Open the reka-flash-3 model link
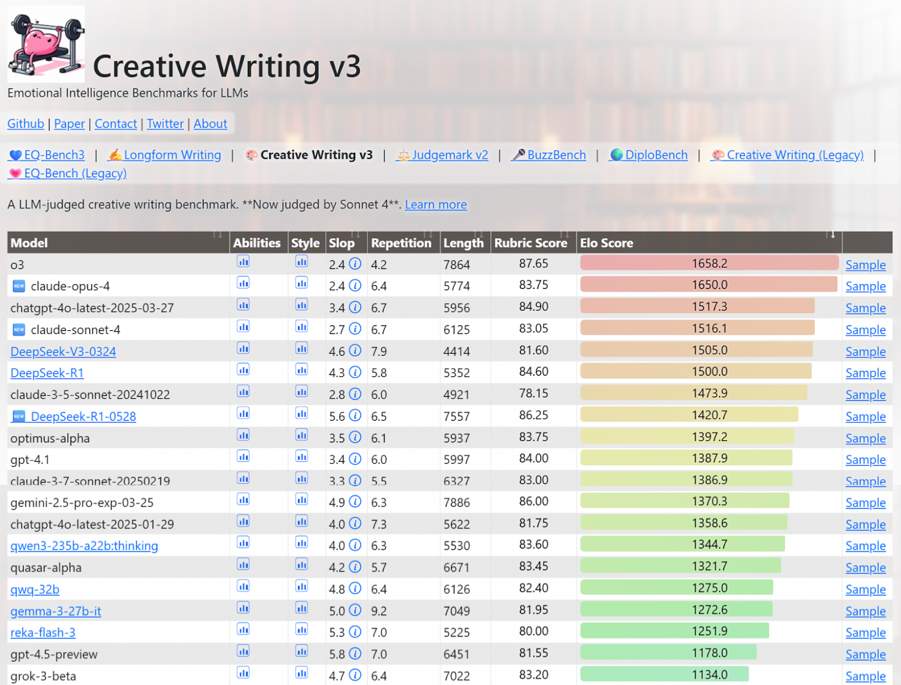This screenshot has width=901, height=685. (x=43, y=632)
